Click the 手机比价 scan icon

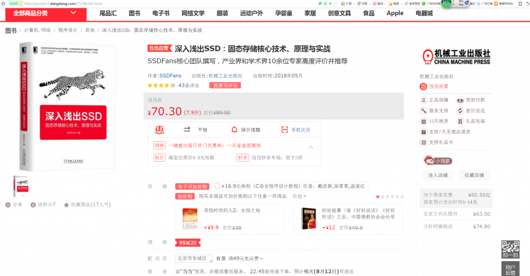(x=285, y=129)
